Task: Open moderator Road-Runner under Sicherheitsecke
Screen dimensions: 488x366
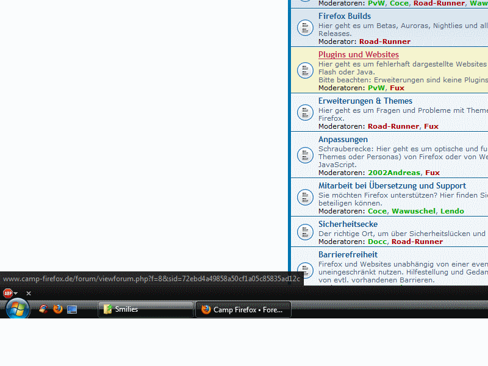Action: [x=417, y=242]
